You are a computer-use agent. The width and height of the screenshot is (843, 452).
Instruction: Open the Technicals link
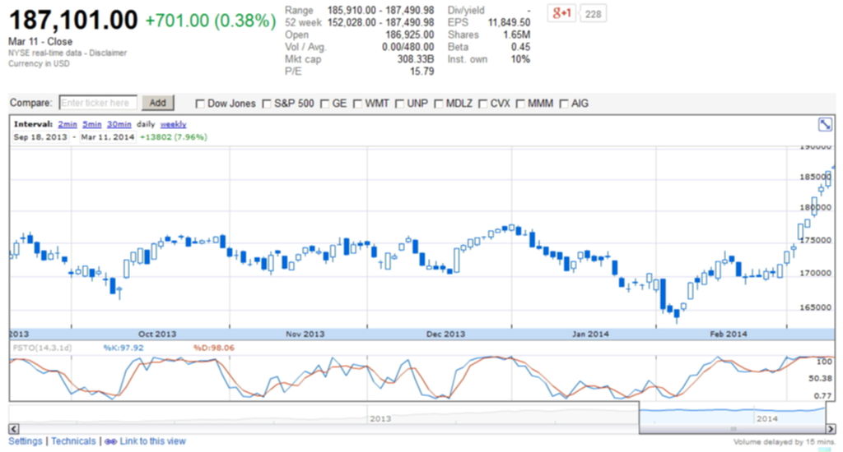tap(73, 441)
